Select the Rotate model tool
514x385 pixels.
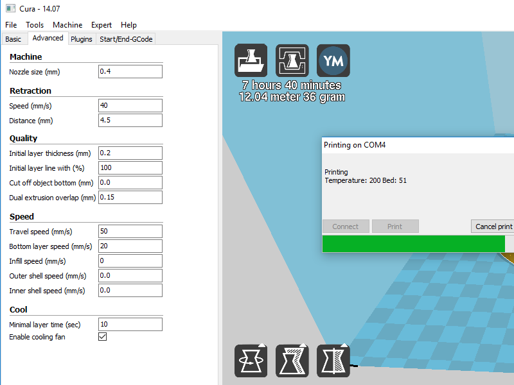pyautogui.click(x=251, y=361)
